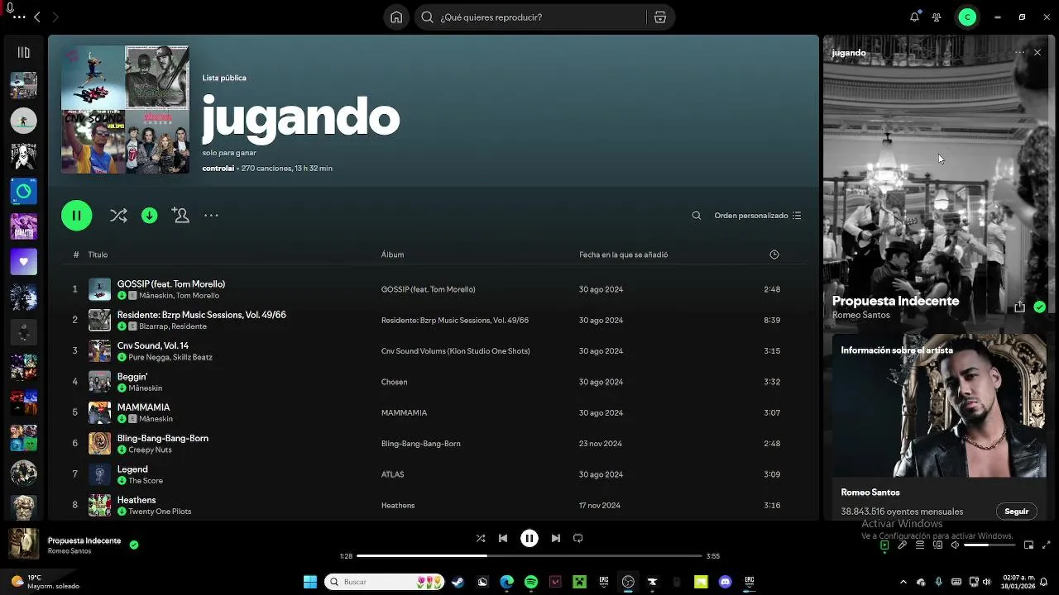The image size is (1059, 595).
Task: Sort by the duration clock column icon
Action: (774, 255)
